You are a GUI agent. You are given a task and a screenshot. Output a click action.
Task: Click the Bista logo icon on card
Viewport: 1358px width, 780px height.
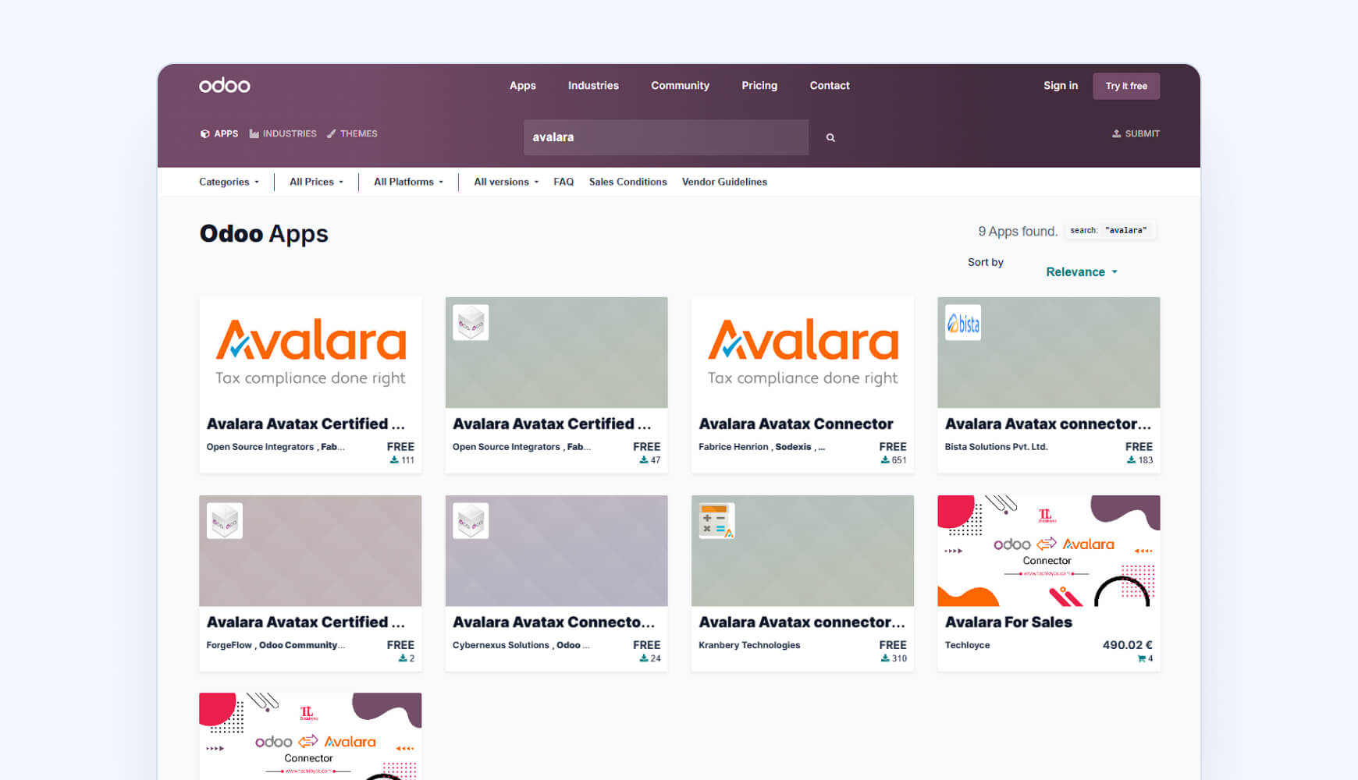pos(963,323)
